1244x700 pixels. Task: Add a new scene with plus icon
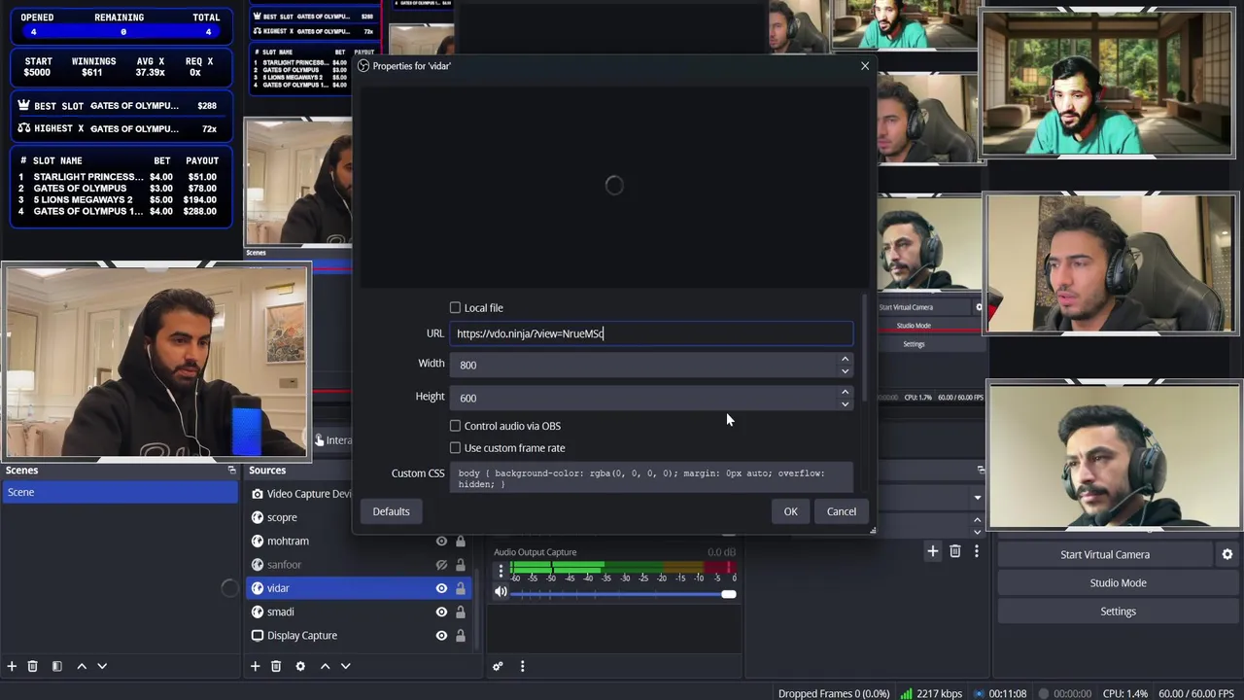click(x=12, y=666)
